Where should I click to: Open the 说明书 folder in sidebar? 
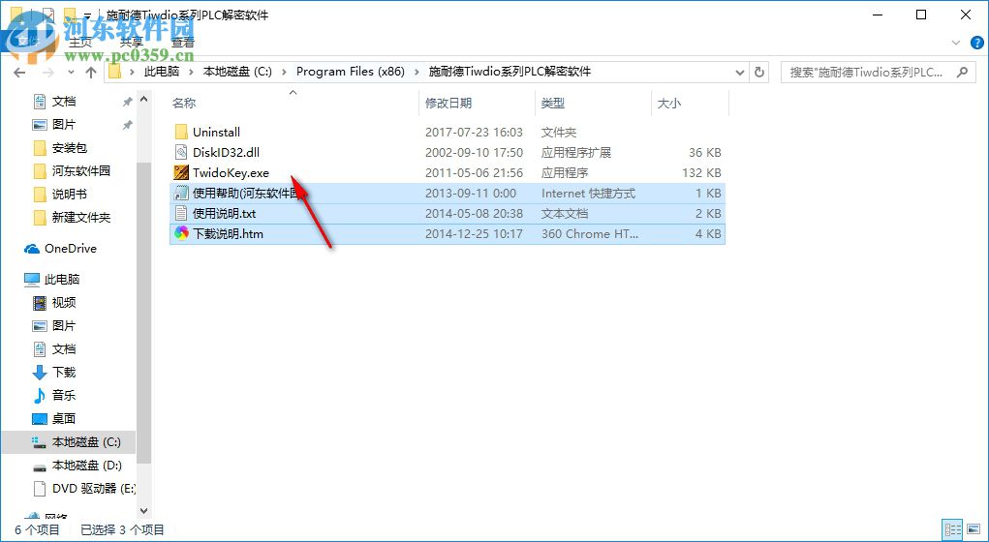click(70, 195)
